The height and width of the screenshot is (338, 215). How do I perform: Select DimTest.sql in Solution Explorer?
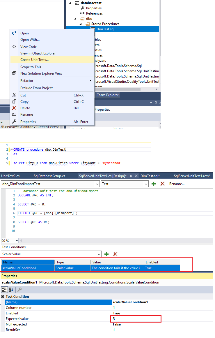click(105, 29)
